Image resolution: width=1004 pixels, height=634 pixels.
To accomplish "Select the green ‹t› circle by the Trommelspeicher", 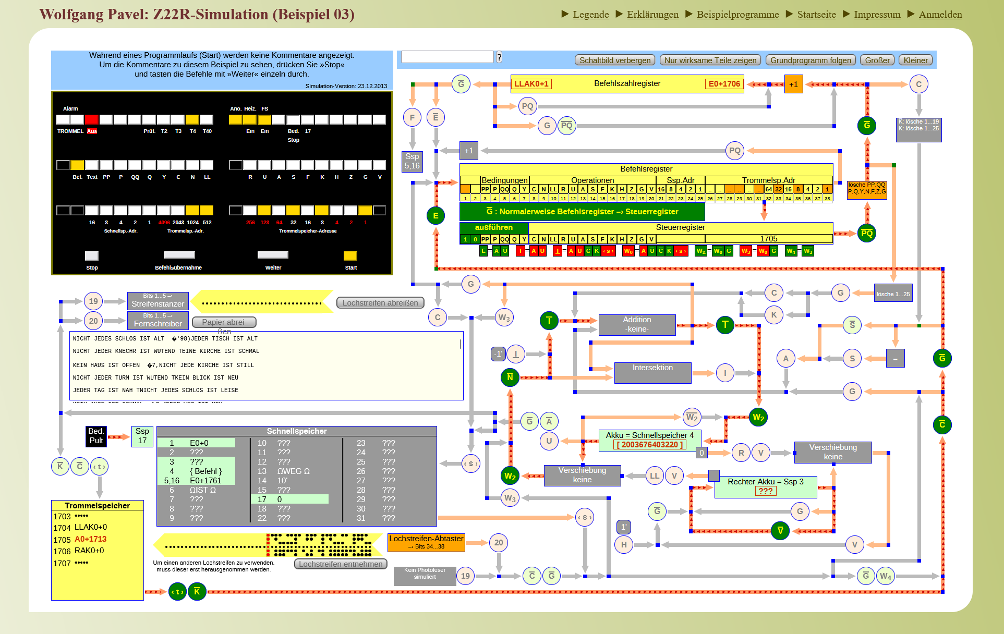I will 177,592.
